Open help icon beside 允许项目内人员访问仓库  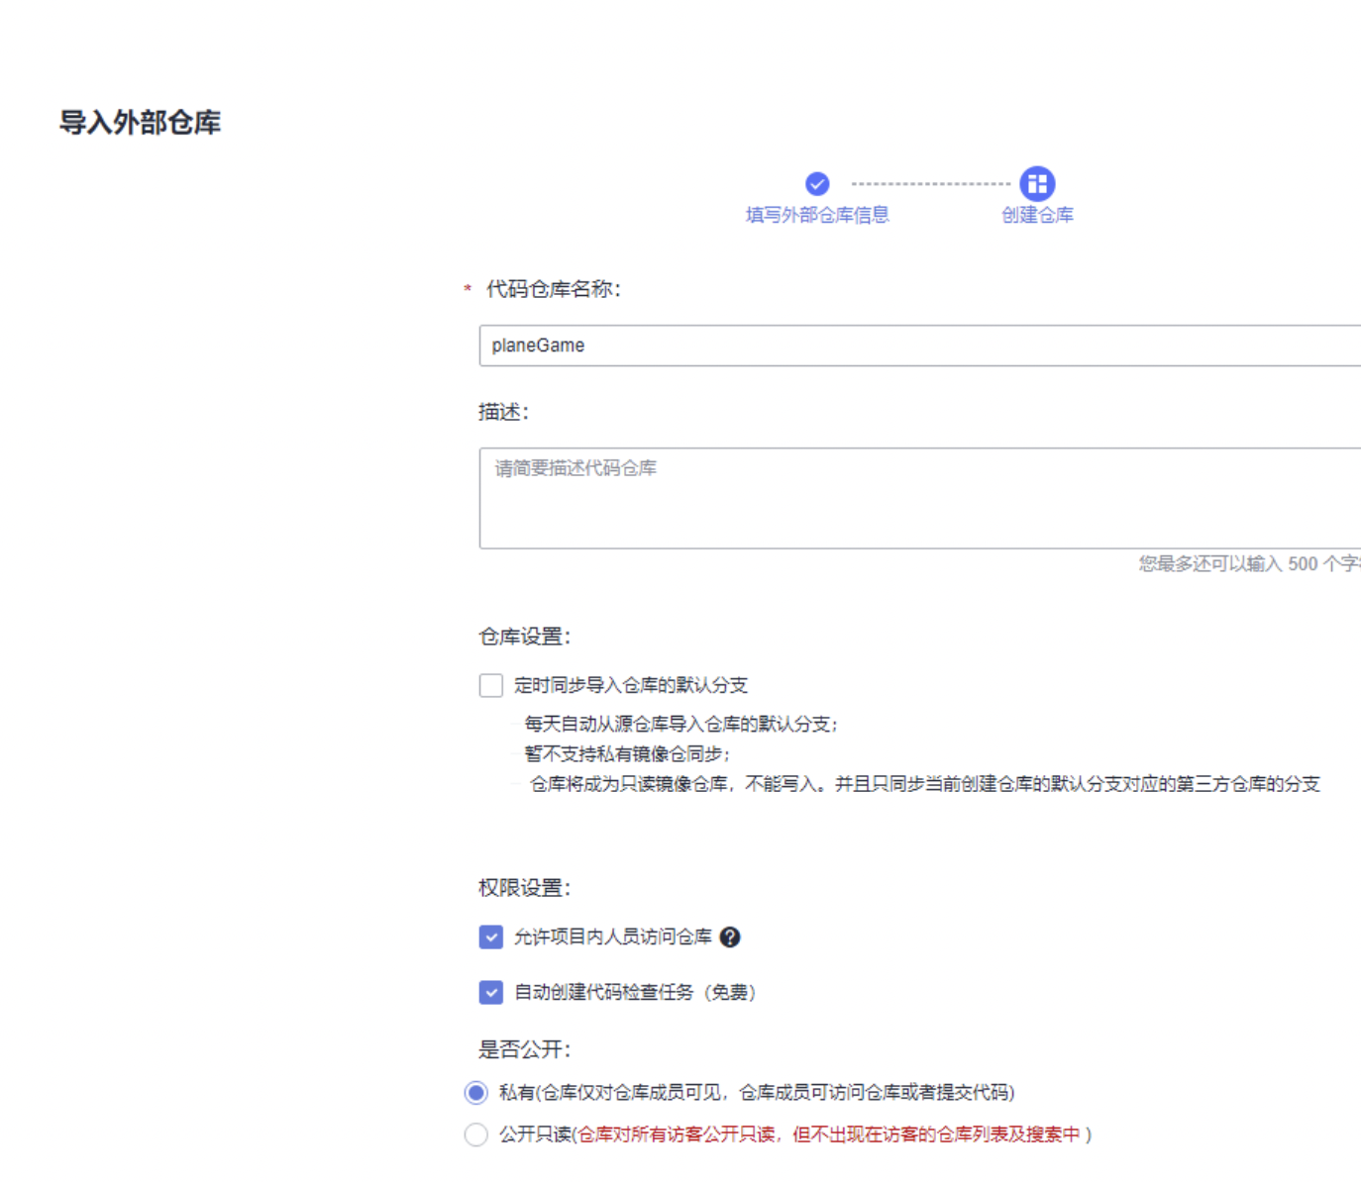(x=730, y=937)
